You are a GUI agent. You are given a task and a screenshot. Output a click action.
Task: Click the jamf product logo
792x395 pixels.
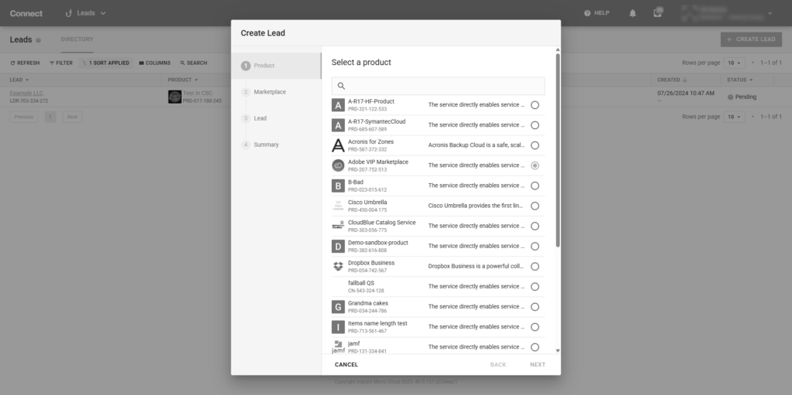pyautogui.click(x=338, y=347)
